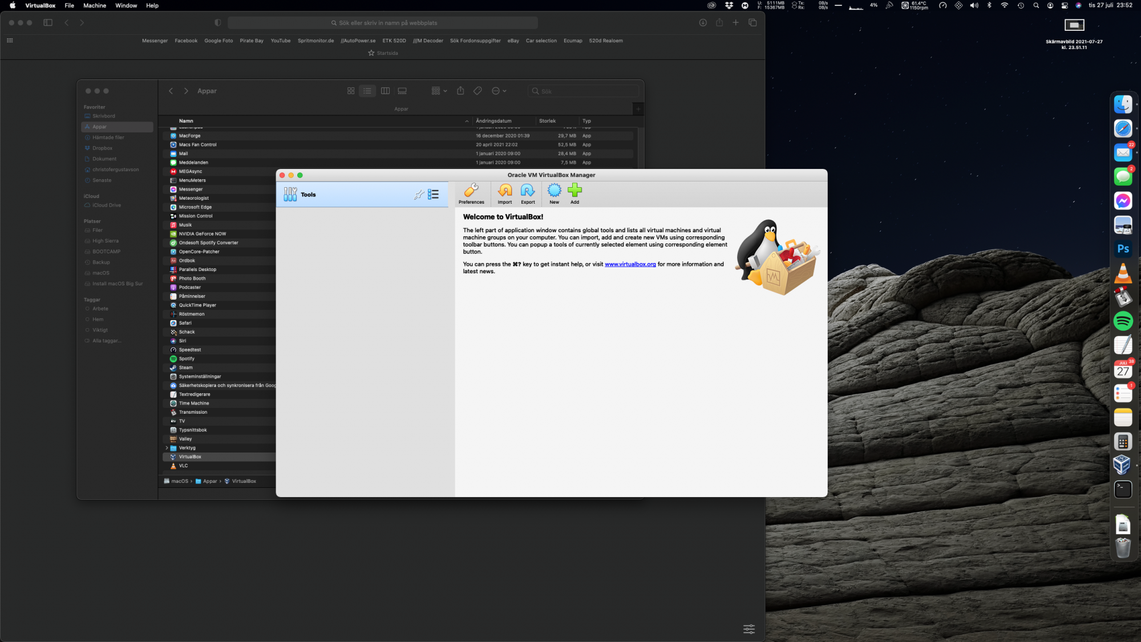Open the File menu in menu bar
This screenshot has height=642, width=1141.
click(x=69, y=6)
